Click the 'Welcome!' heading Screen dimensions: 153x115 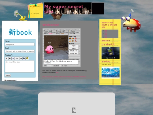coord(51,25)
